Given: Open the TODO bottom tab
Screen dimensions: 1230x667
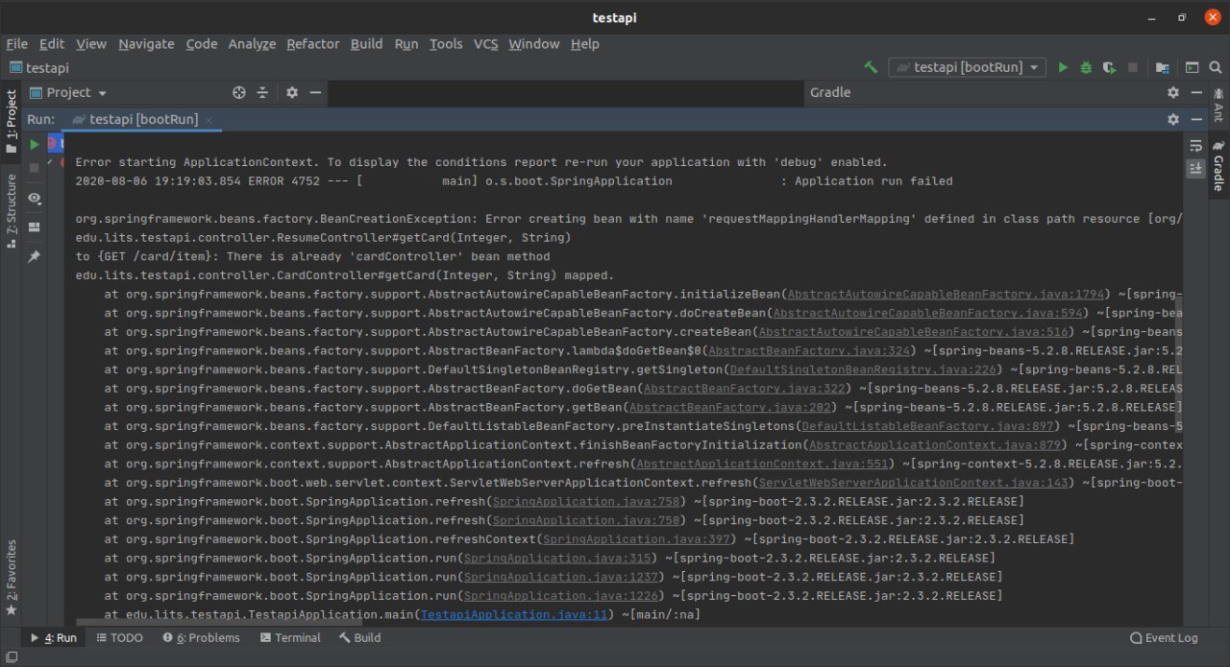Looking at the screenshot, I should 120,637.
